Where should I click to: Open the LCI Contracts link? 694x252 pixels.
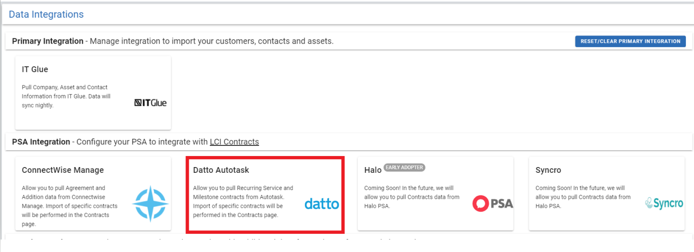click(x=234, y=142)
